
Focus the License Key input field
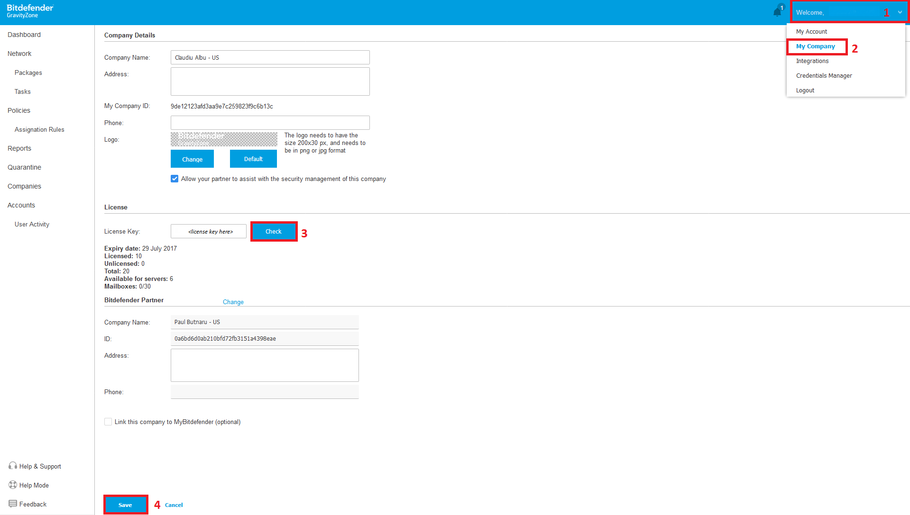[209, 231]
